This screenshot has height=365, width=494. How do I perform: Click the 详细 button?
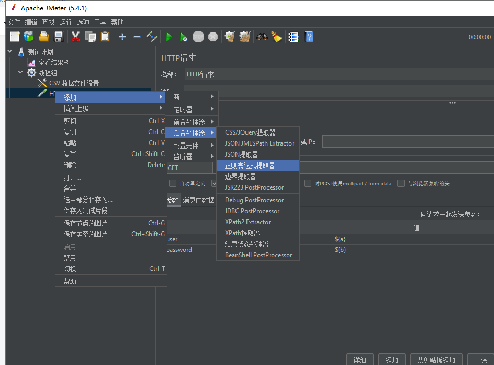point(360,360)
